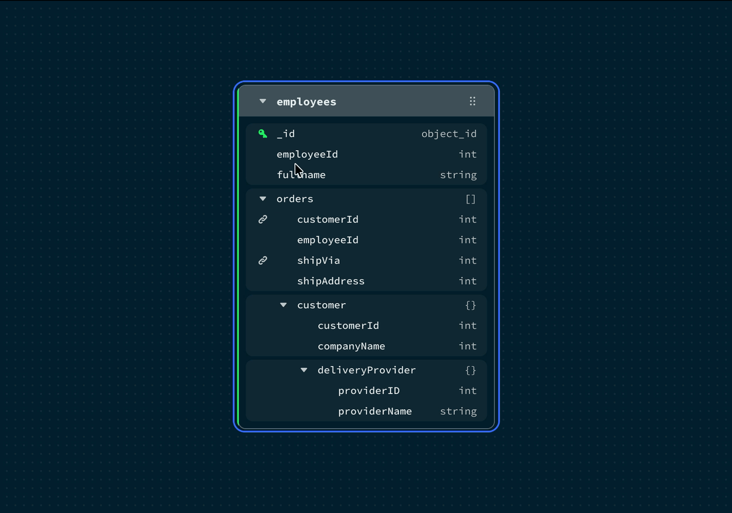Click the link icon beside orders customerId
The height and width of the screenshot is (513, 732).
263,220
